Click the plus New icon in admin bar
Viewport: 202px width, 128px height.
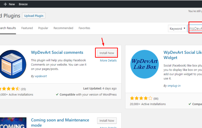5,4
